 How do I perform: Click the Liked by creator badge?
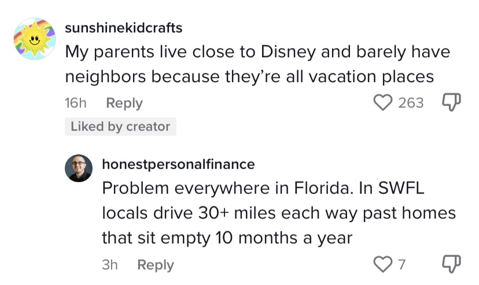(120, 127)
